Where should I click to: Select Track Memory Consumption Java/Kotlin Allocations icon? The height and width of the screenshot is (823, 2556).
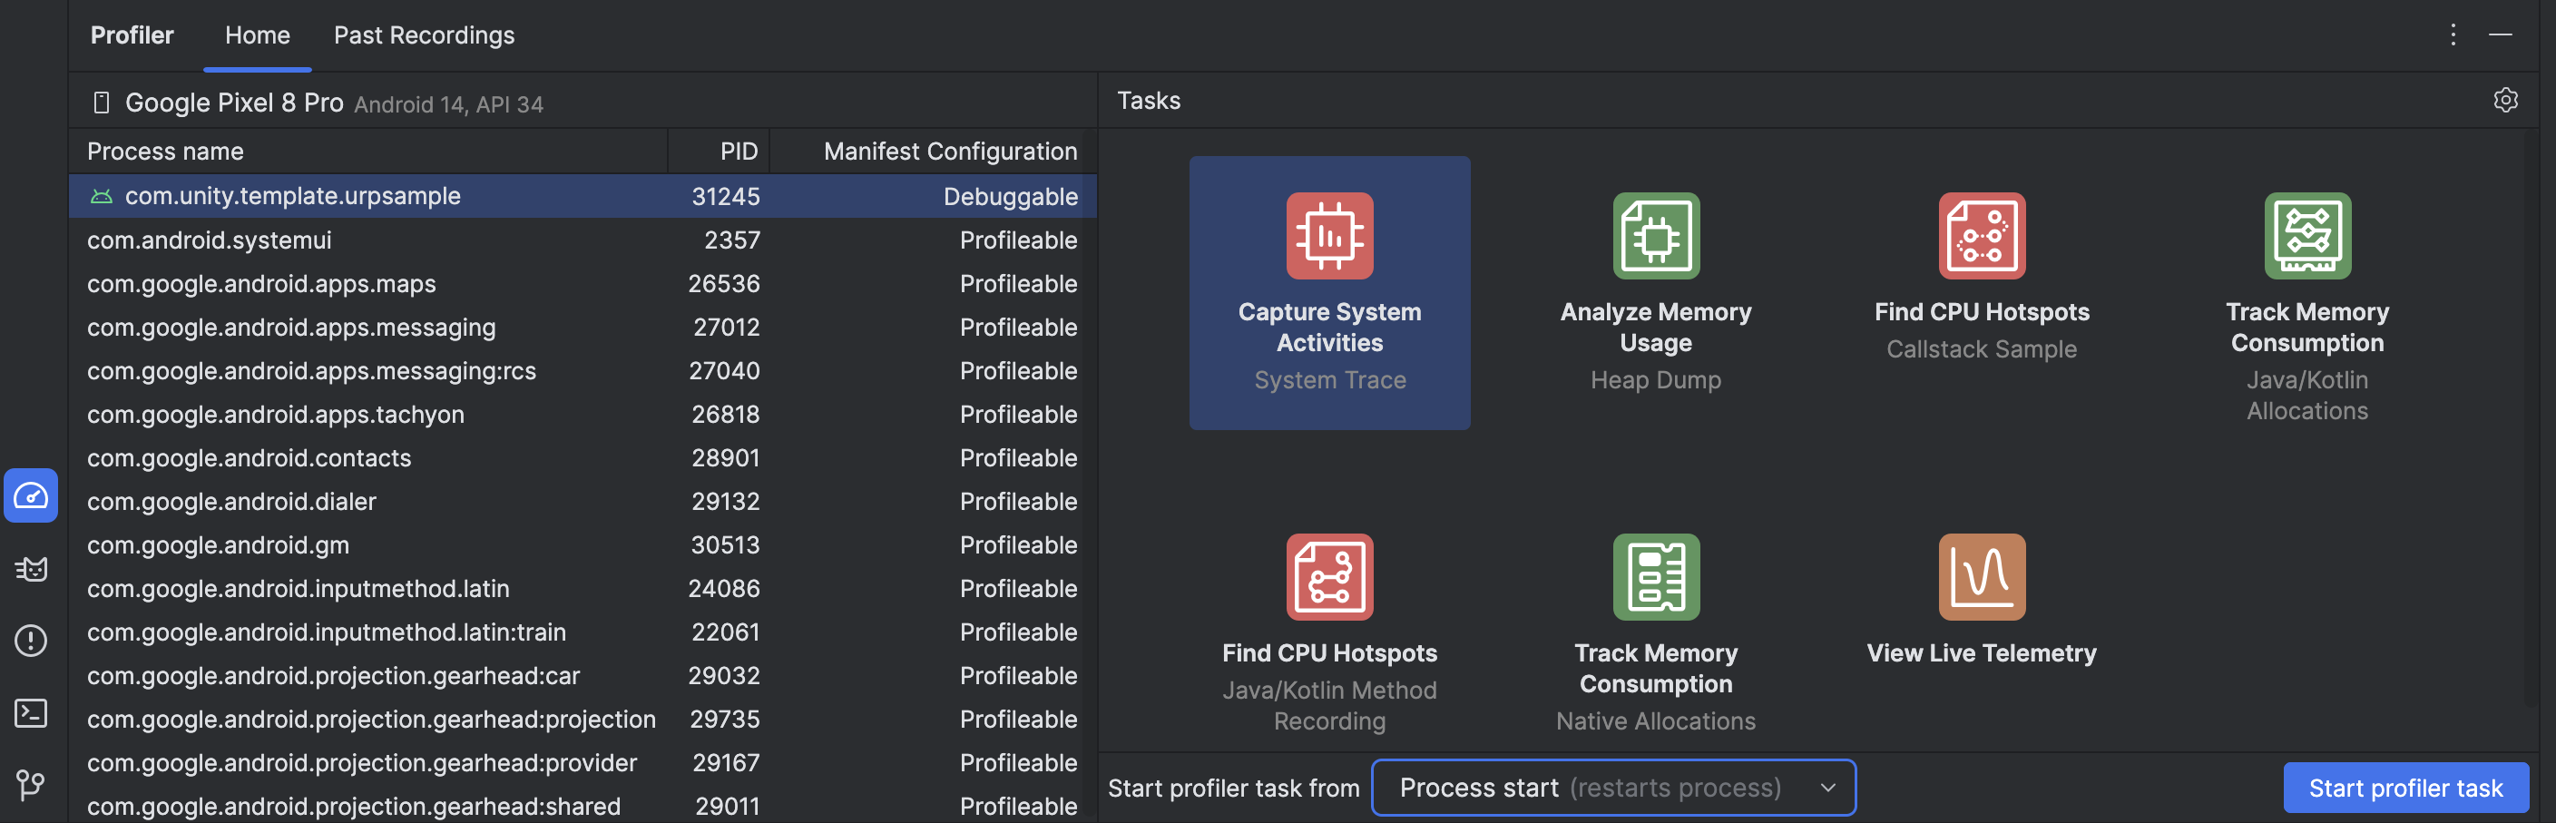2307,235
